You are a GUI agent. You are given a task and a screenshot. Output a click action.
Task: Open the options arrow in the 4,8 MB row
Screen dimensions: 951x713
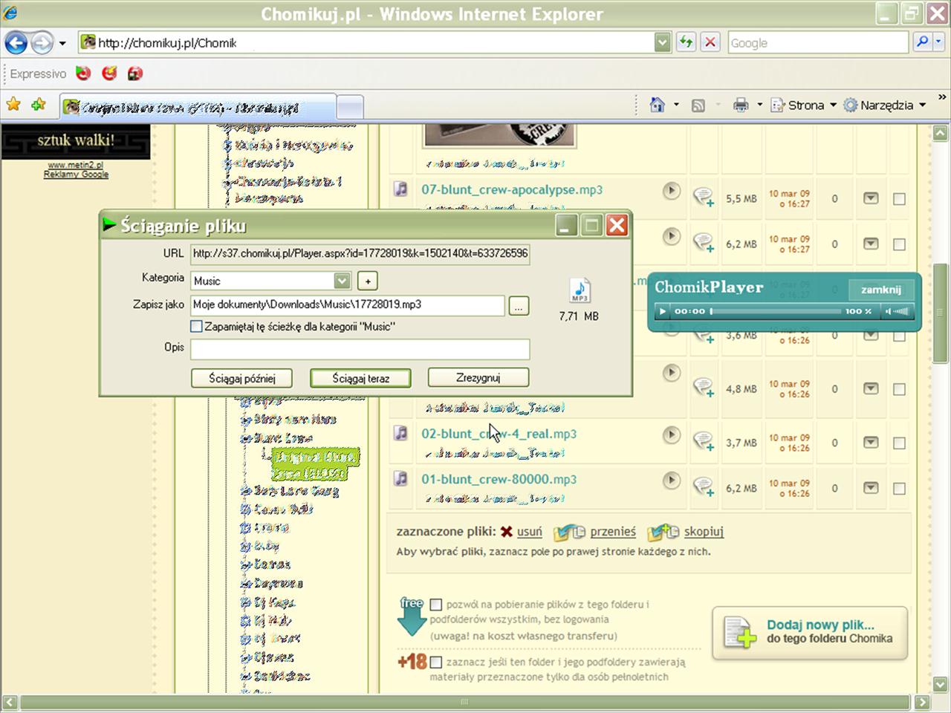pyautogui.click(x=871, y=388)
